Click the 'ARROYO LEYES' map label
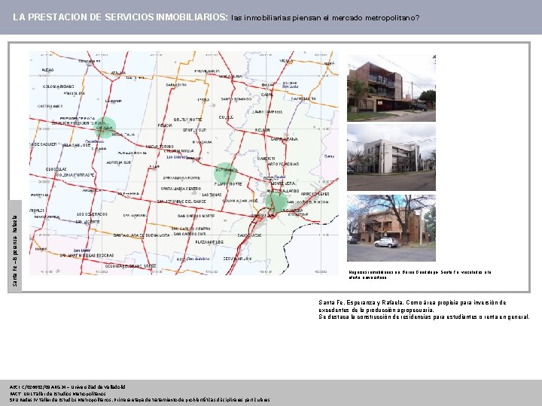This screenshot has height=406, width=542. pyautogui.click(x=315, y=194)
